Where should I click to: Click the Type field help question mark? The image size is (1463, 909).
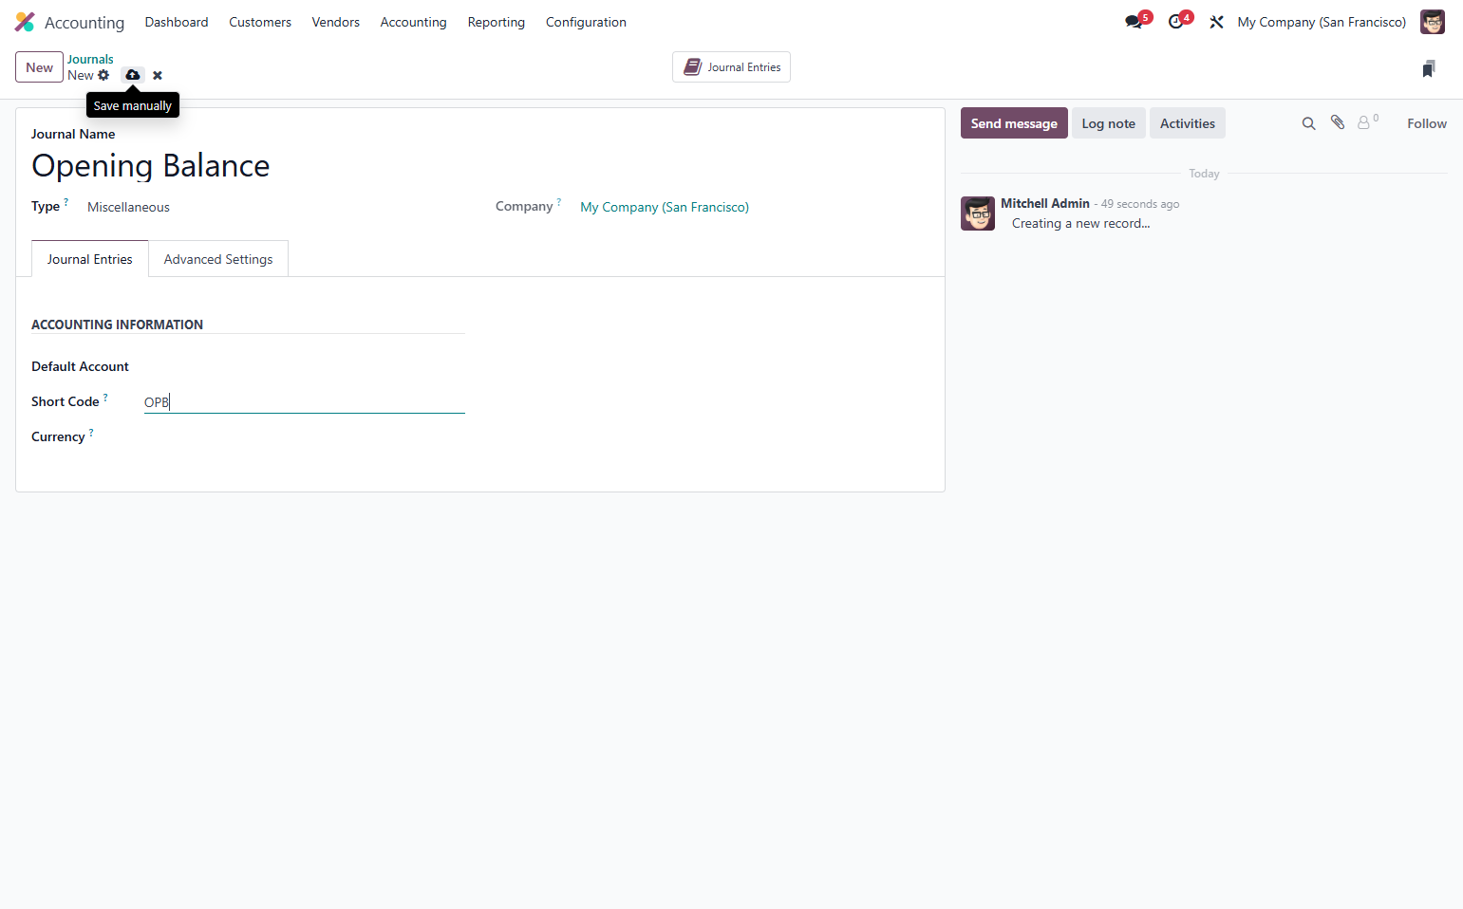click(x=66, y=202)
